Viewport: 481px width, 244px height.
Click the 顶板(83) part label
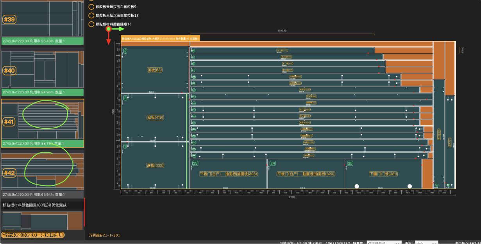pos(155,70)
